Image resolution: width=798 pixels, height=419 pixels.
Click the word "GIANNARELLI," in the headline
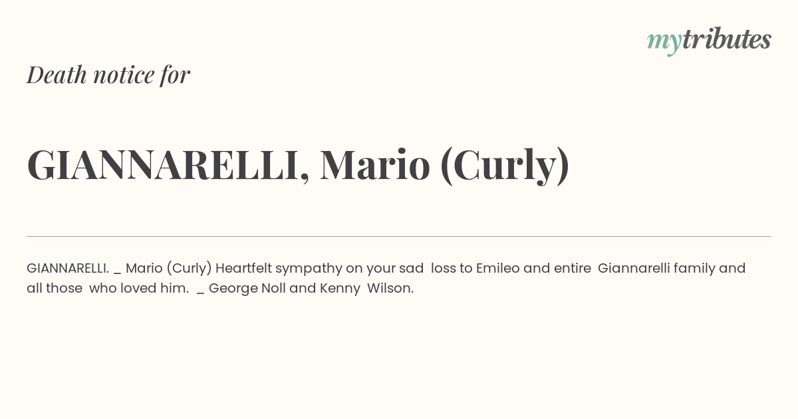tap(168, 166)
